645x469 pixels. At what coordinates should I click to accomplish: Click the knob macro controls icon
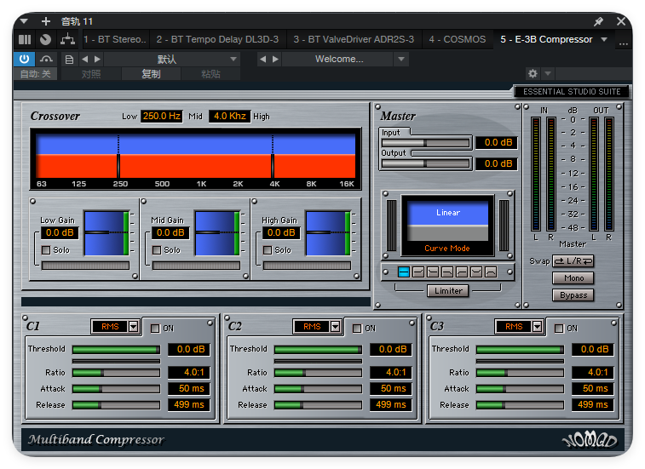tap(46, 39)
